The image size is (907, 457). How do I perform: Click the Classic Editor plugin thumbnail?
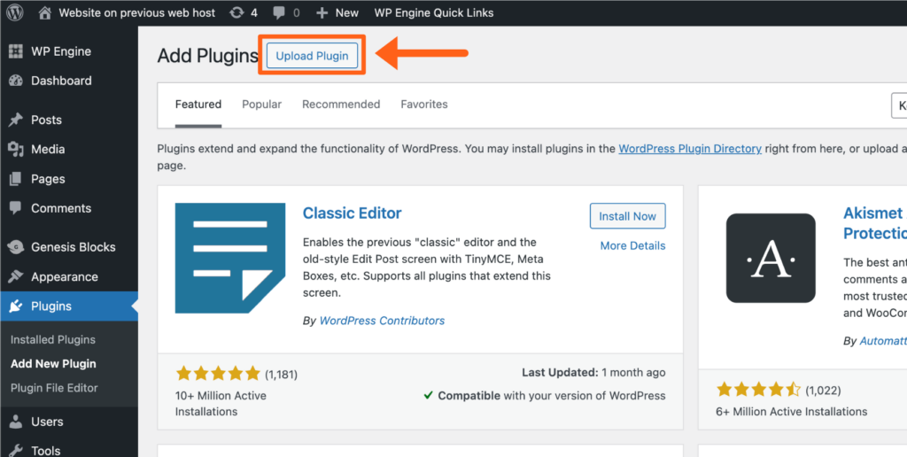coord(230,258)
